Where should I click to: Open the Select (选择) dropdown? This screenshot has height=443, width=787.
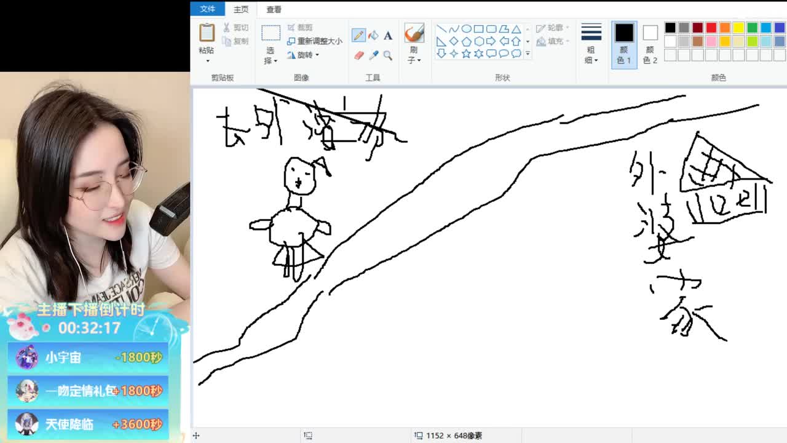271,55
